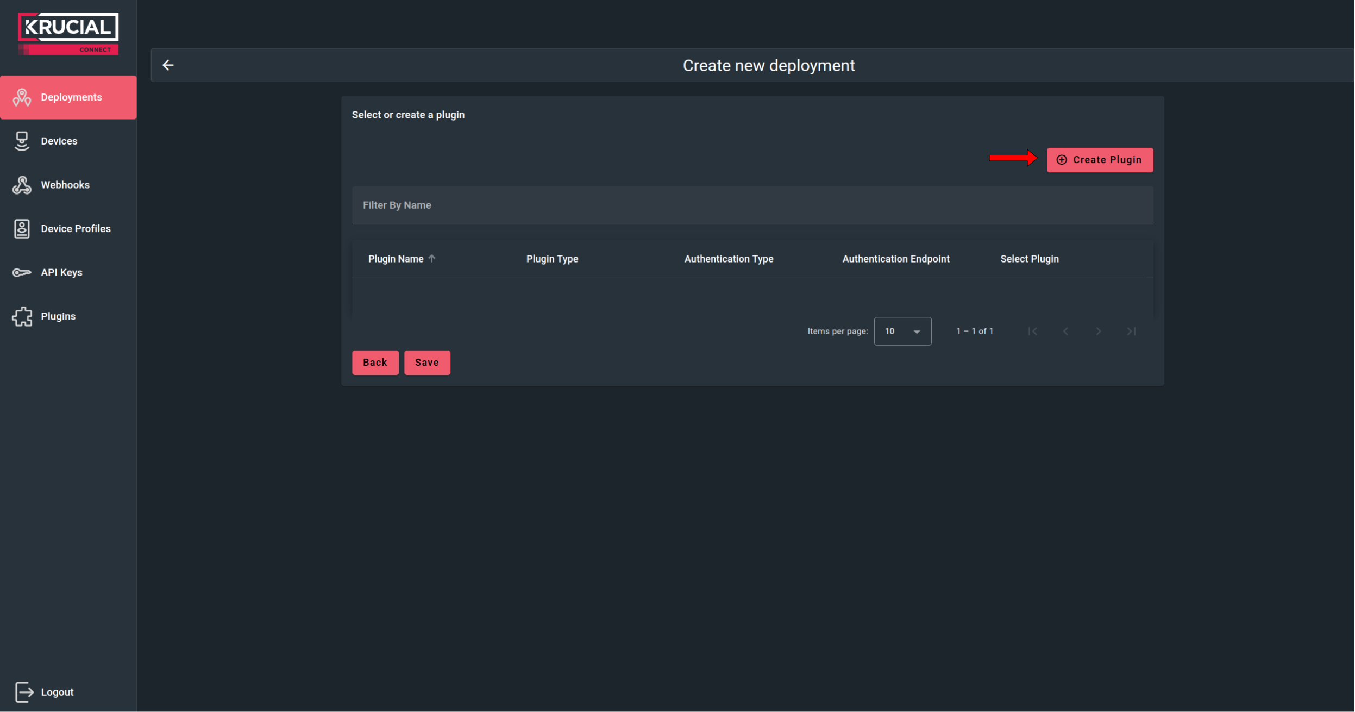Click the Webhooks node icon in sidebar
Screen dimensions: 1355x712
22,185
